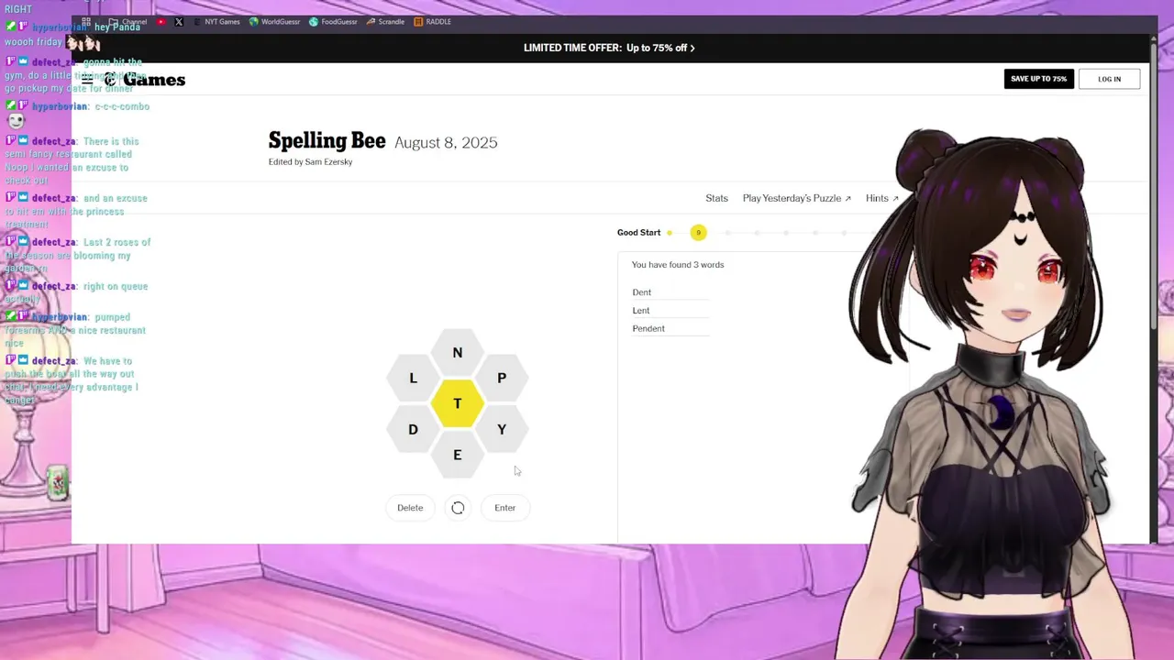This screenshot has width=1174, height=660.
Task: Open the FoodGuessr bookmark
Action: pyautogui.click(x=333, y=21)
